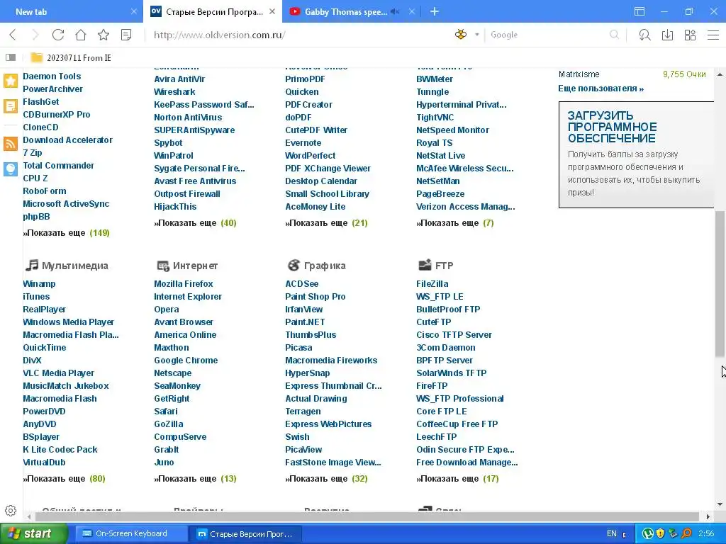Click scroll down arrow on page
This screenshot has height=544, width=726.
click(720, 504)
